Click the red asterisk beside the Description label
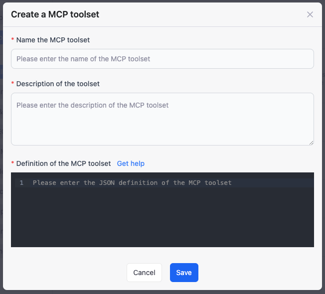This screenshot has height=294, width=325. click(x=13, y=84)
